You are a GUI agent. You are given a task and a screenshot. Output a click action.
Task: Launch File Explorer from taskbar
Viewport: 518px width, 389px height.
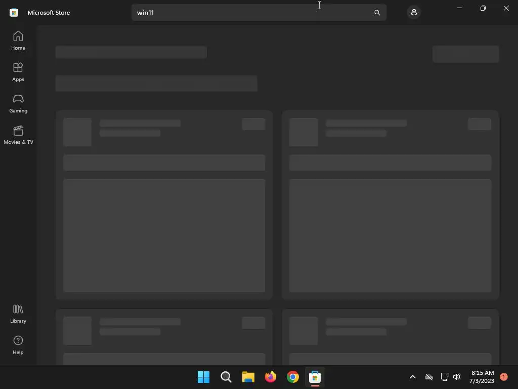248,377
